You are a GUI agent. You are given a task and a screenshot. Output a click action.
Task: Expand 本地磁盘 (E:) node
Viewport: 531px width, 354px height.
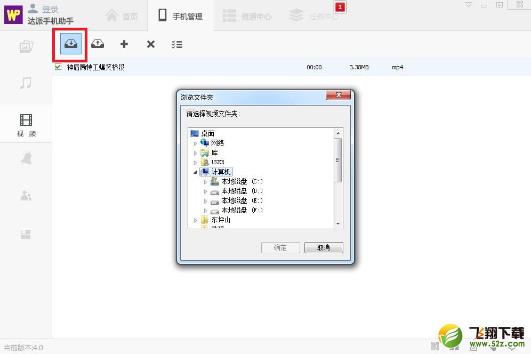pyautogui.click(x=206, y=201)
